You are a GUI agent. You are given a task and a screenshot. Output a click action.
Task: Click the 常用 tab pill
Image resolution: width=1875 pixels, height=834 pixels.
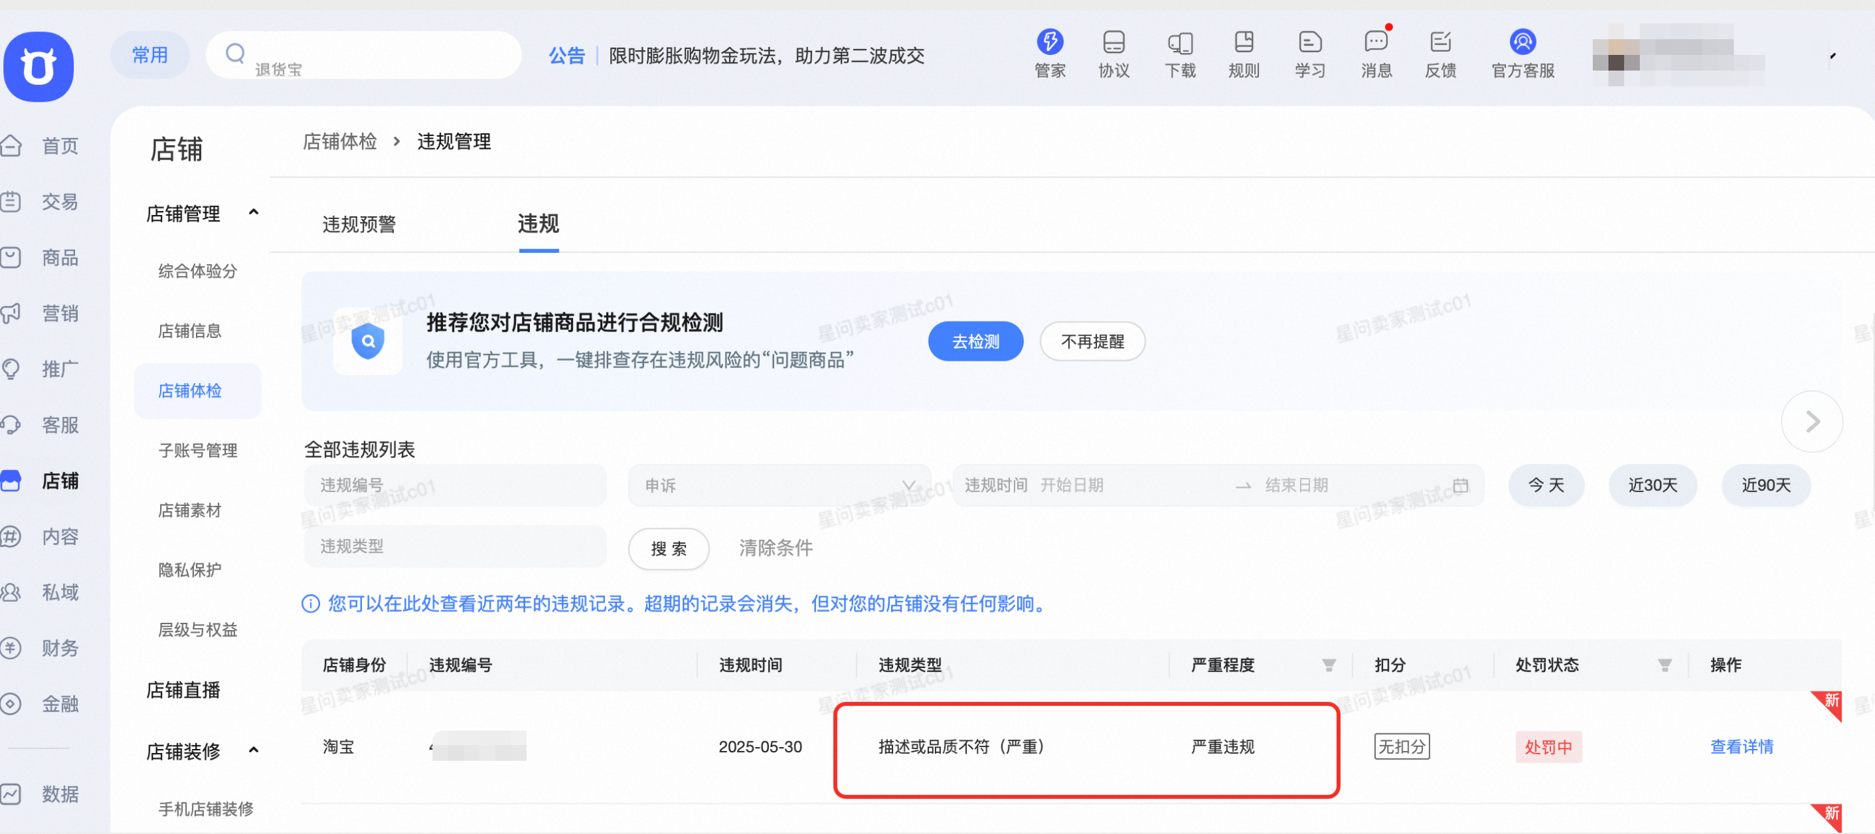150,55
